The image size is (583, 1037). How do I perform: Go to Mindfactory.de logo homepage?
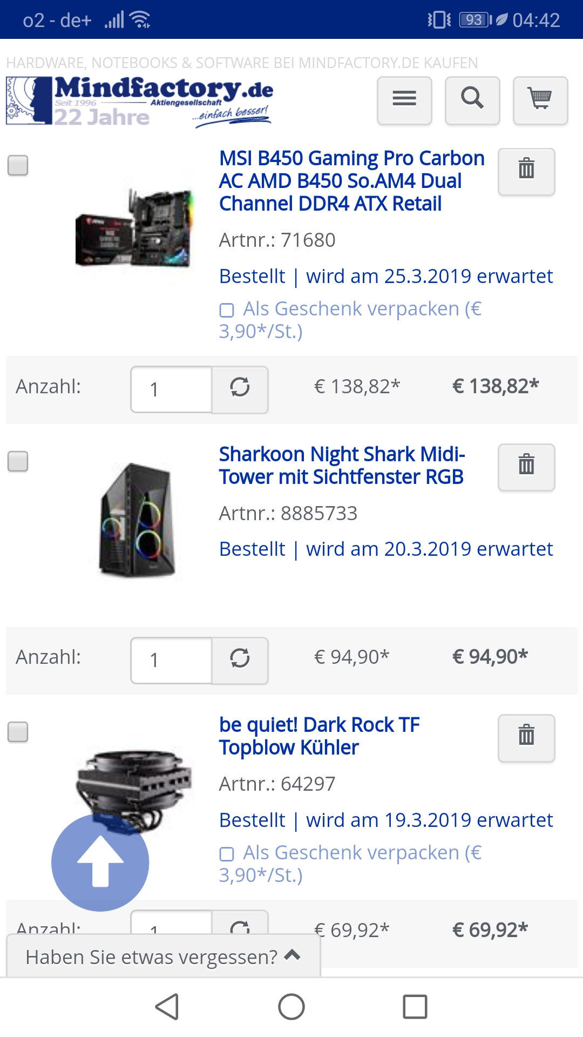(139, 101)
